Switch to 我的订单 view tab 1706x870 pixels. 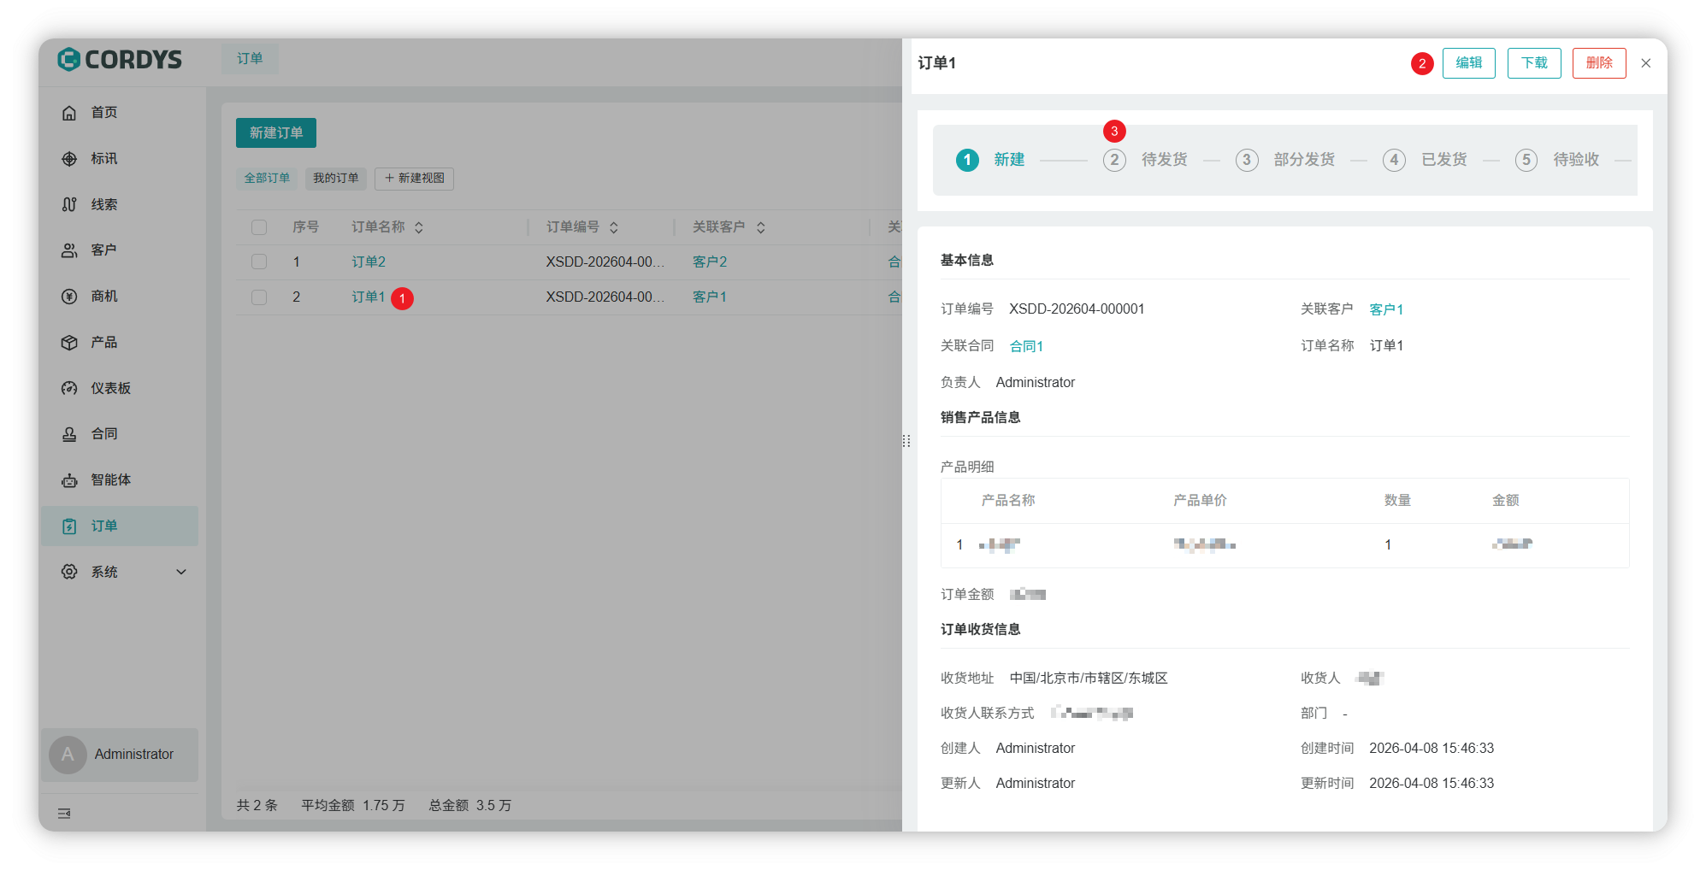(x=335, y=179)
